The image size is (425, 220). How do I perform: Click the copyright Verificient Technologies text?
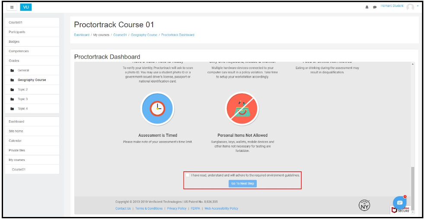click(x=166, y=201)
